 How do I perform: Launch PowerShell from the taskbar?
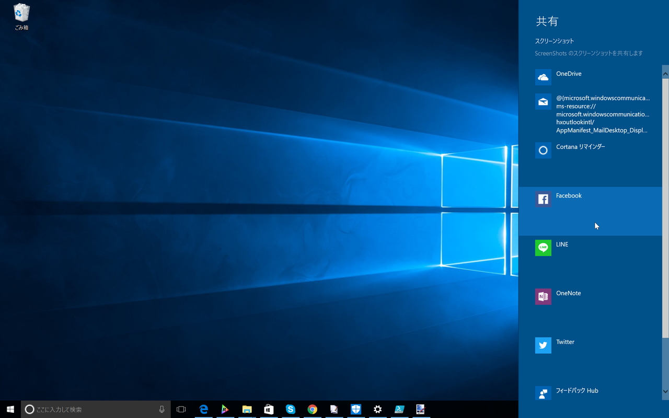point(399,409)
